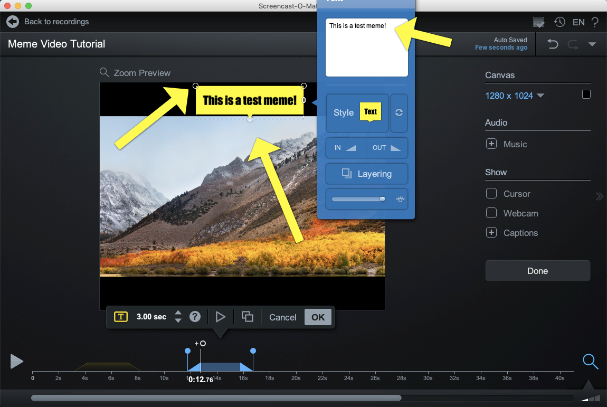Click the horizontal timeline scrollbar
Image resolution: width=607 pixels, height=407 pixels.
(216, 398)
